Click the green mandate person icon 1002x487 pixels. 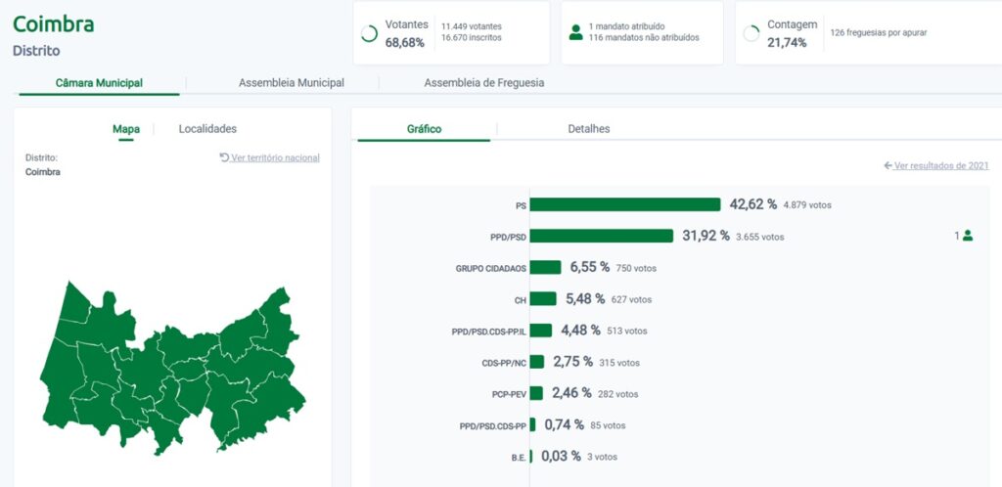[x=575, y=32]
